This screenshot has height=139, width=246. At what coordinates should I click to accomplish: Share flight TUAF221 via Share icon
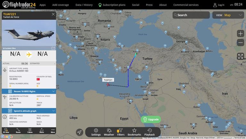click(x=42, y=131)
